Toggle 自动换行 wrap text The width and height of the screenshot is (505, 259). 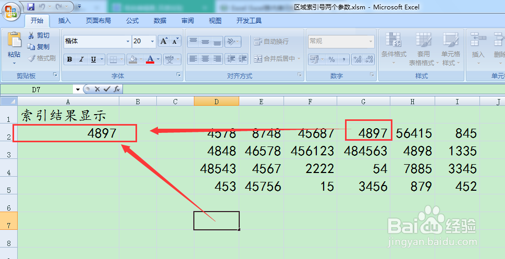271,41
